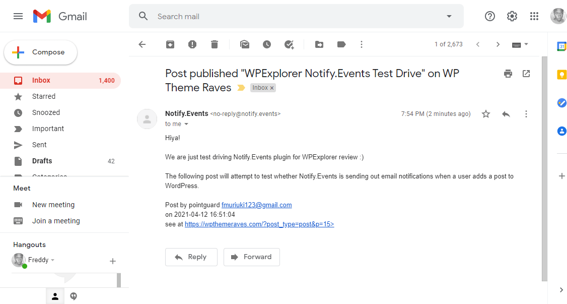Click the Forward button
Screen dimensions: 567x304
coord(252,257)
